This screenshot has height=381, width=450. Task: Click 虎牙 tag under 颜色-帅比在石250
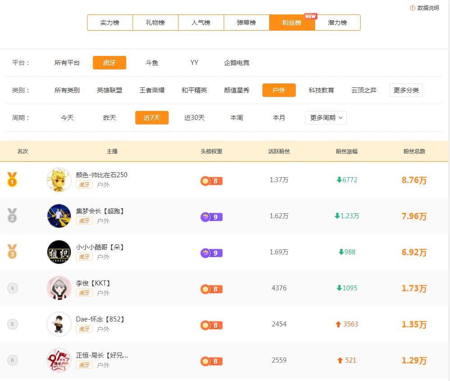point(84,185)
